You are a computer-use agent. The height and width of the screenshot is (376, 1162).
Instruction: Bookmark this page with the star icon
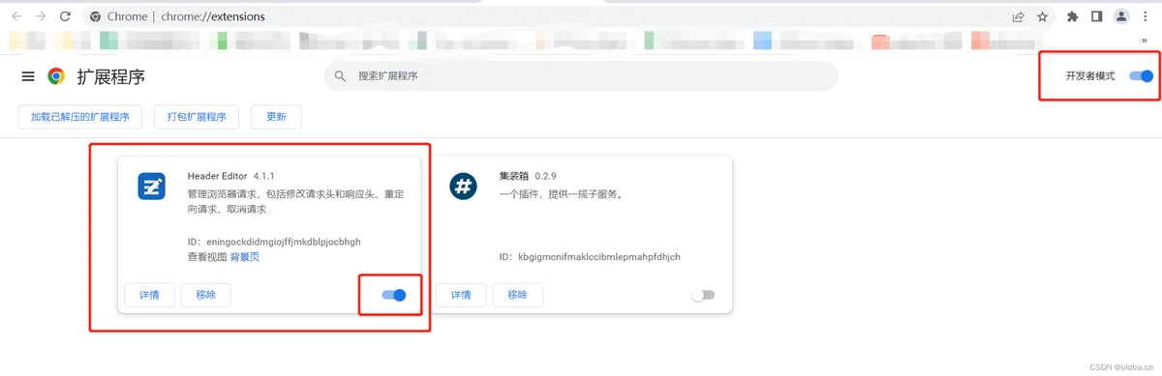(x=1043, y=16)
